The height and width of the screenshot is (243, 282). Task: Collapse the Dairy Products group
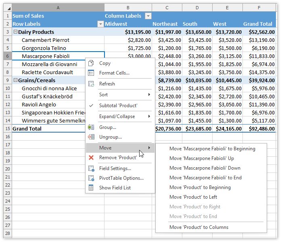[x=15, y=32]
